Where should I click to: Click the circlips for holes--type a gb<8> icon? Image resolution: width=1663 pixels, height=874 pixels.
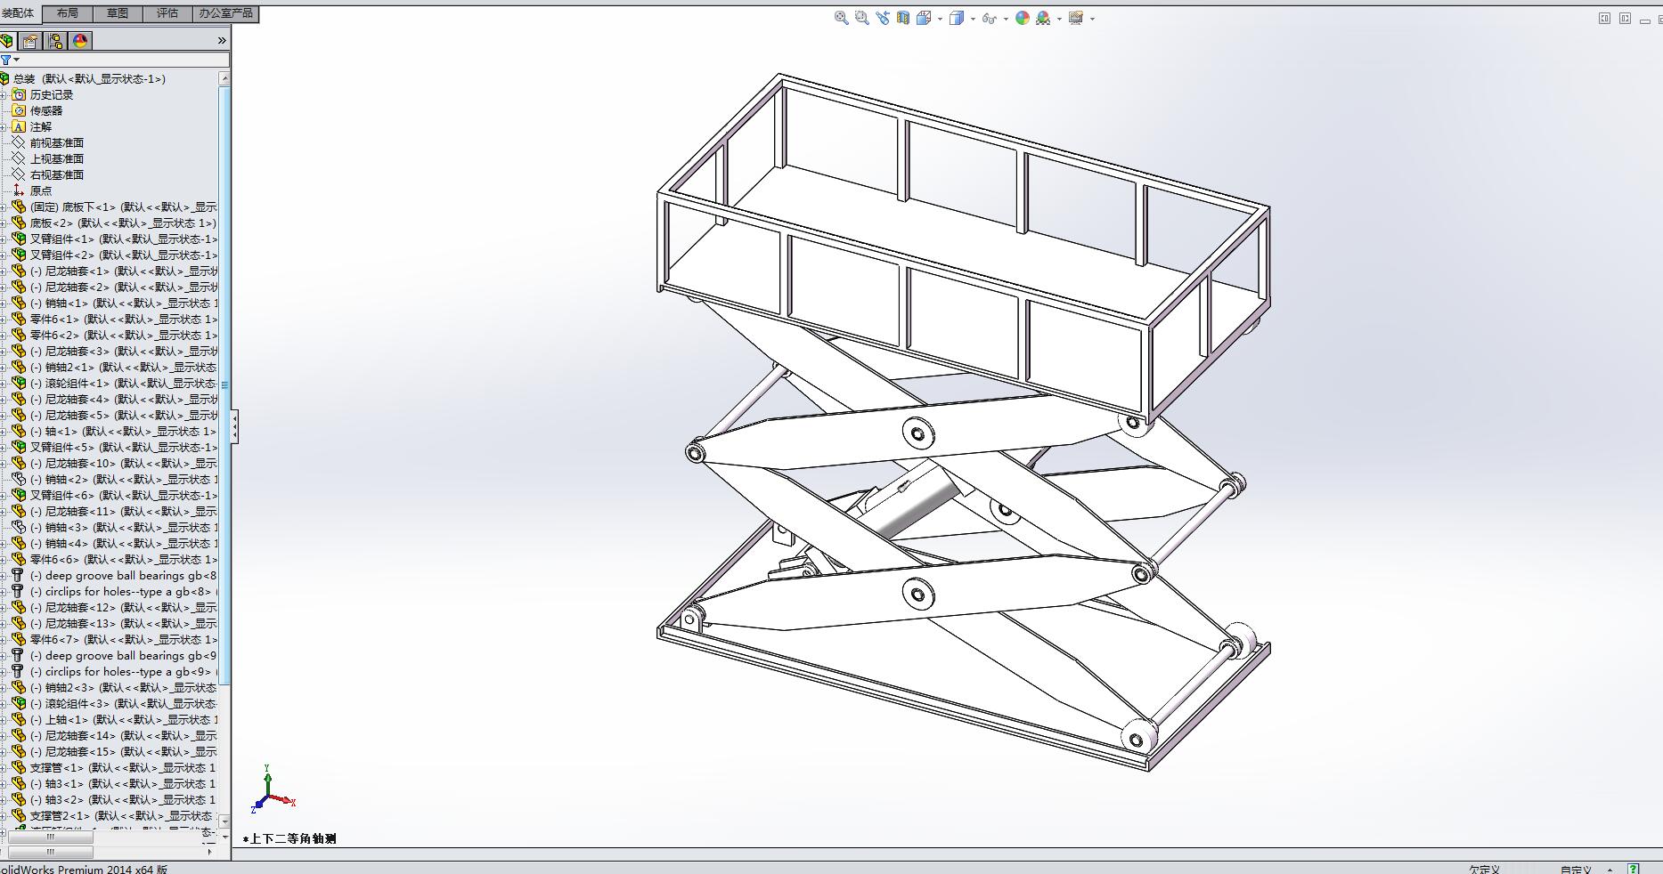pyautogui.click(x=17, y=591)
